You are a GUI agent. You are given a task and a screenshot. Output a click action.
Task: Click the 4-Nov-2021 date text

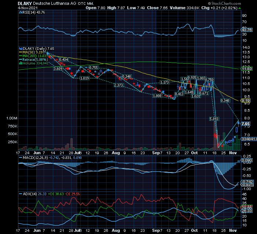(28, 8)
